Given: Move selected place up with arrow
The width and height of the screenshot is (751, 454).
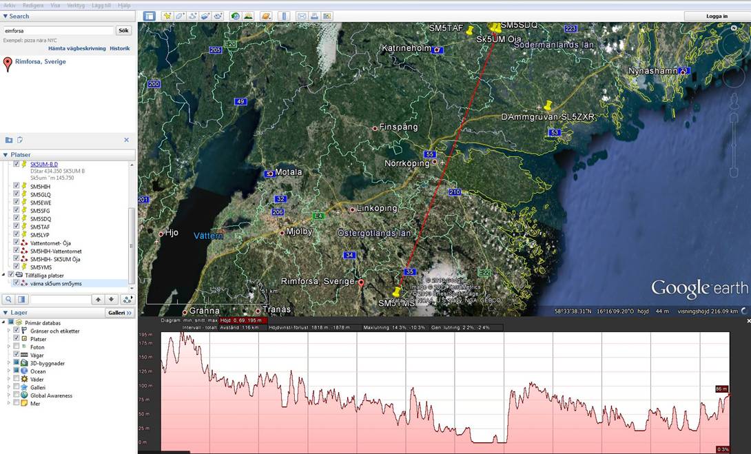Looking at the screenshot, I should 99,299.
